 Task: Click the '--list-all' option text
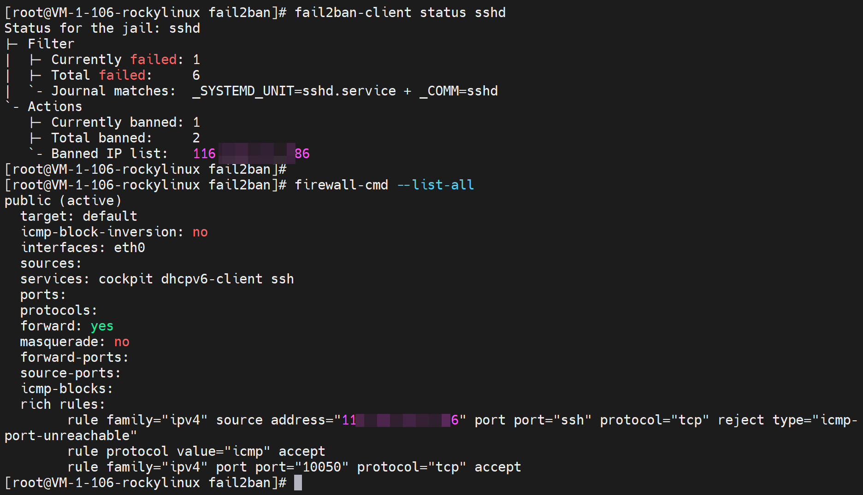point(435,185)
